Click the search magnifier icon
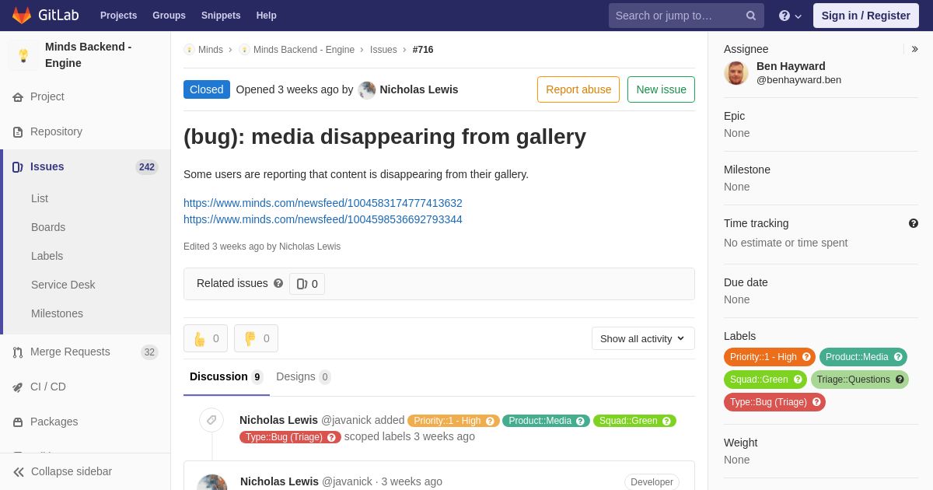Viewport: 933px width, 490px height. point(751,16)
